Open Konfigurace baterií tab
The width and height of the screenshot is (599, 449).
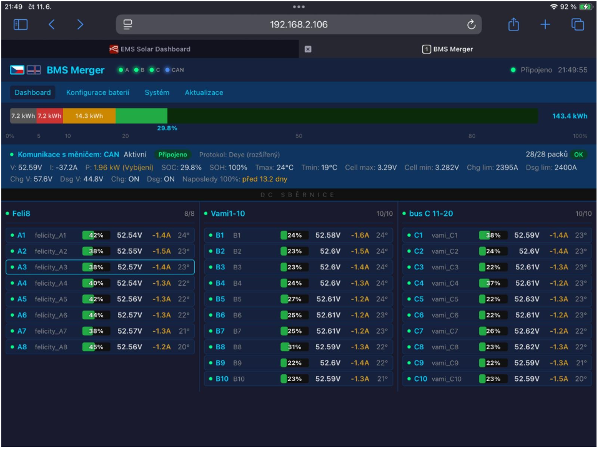tap(98, 92)
